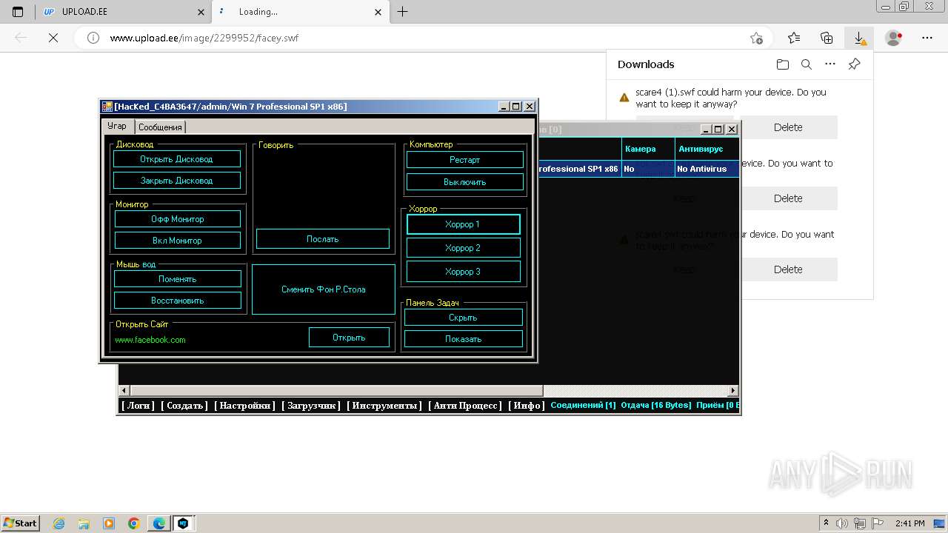The width and height of the screenshot is (948, 533).
Task: Click horizontal scrollbar right arrow
Action: [733, 390]
